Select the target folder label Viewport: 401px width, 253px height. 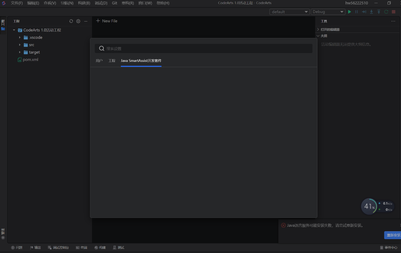pyautogui.click(x=34, y=52)
